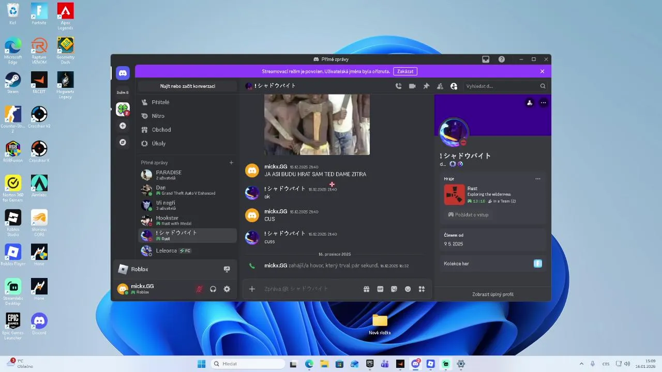Screen dimensions: 662x372
Task: Open the Nitro page
Action: click(187, 116)
